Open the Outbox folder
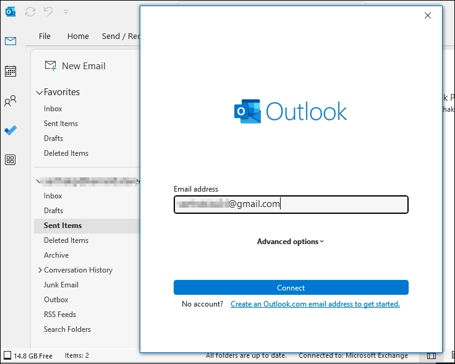The height and width of the screenshot is (364, 455). point(56,300)
